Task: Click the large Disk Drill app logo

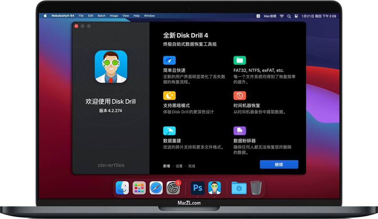Action: point(111,67)
